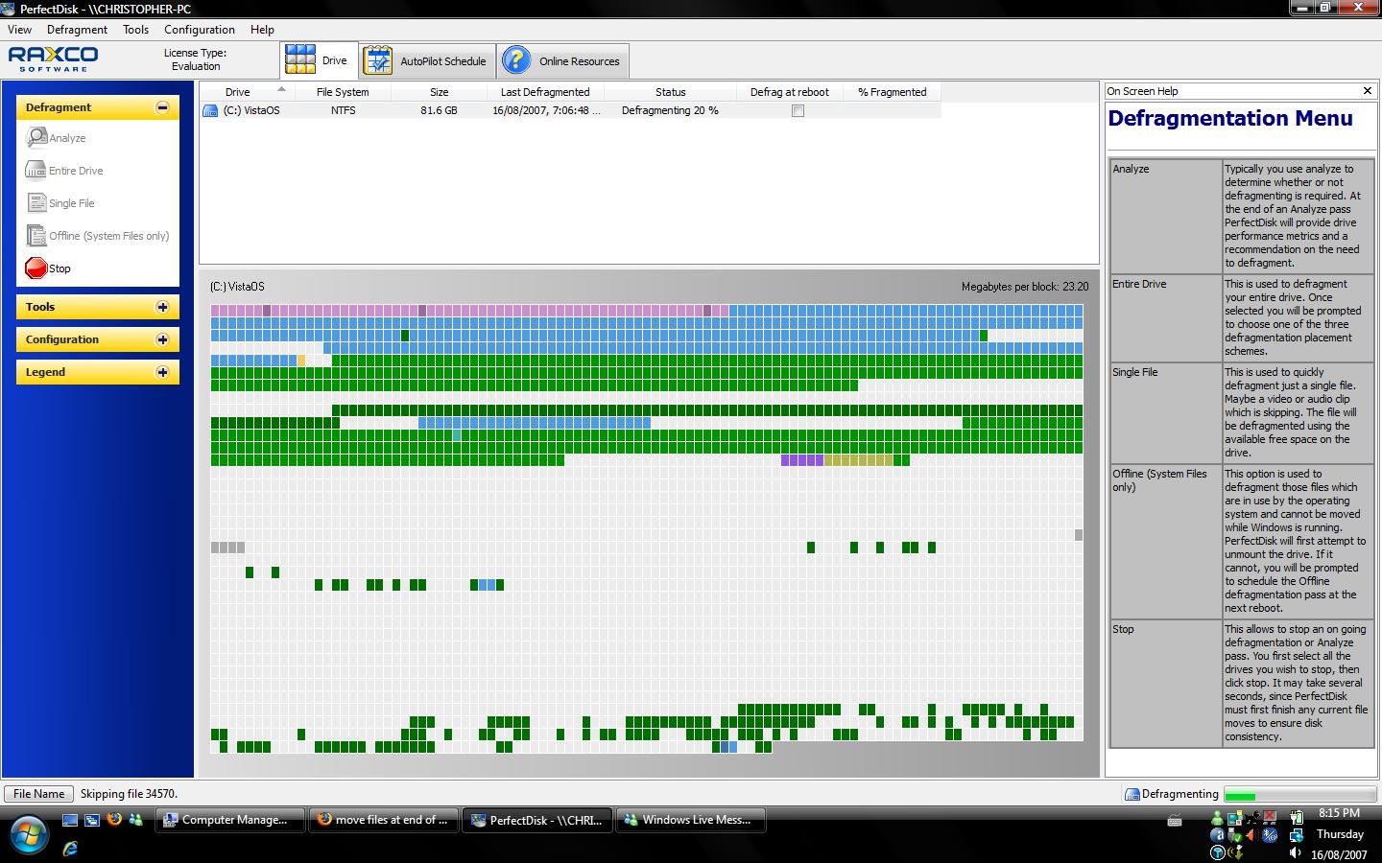Click the Raxco Software logo
1382x863 pixels.
(x=54, y=58)
